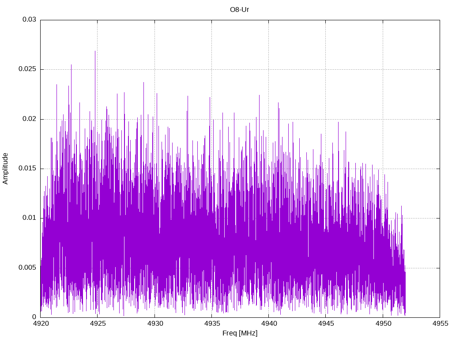This screenshot has height=339, width=452.
Task: Select the 'Freq [MHz]' x-axis label
Action: (x=240, y=333)
